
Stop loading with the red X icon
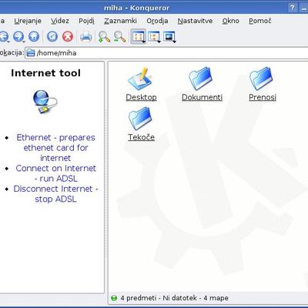pyautogui.click(x=68, y=36)
